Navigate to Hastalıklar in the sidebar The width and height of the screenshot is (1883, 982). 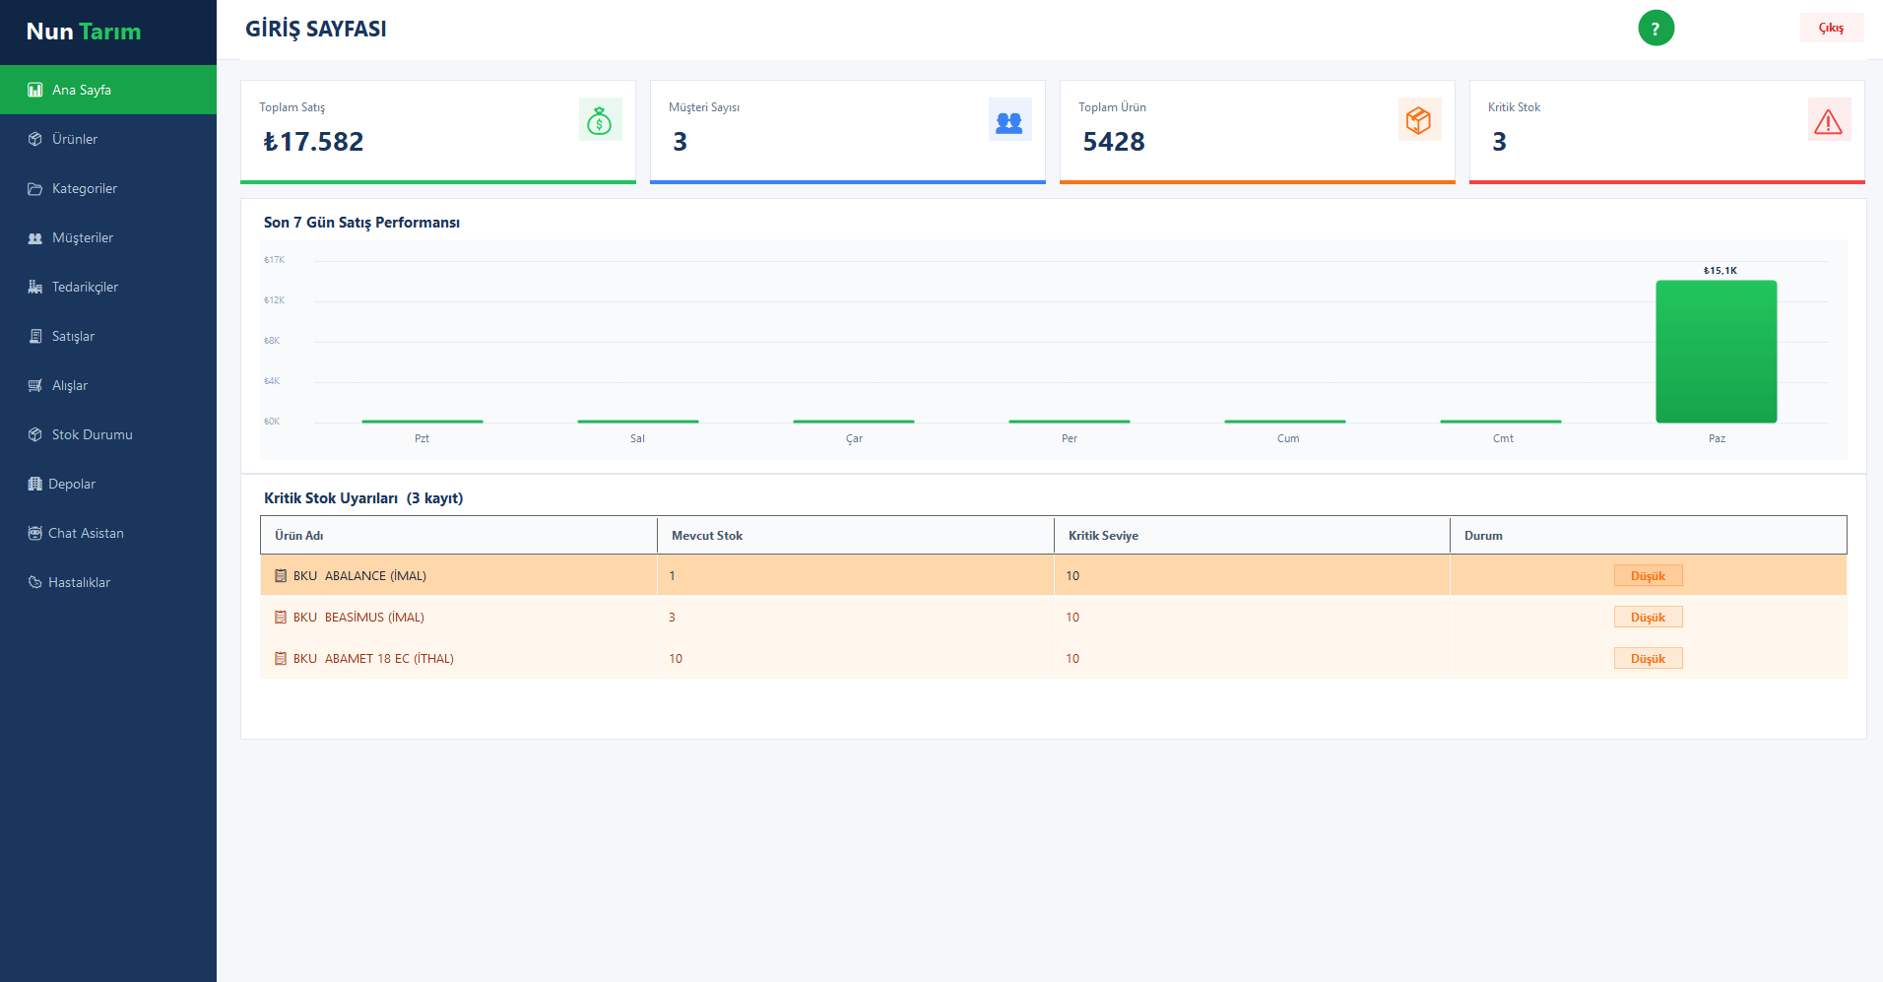(x=79, y=582)
